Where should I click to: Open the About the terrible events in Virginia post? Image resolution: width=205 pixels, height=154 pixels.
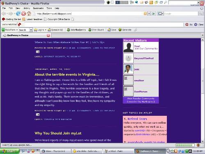point(67,74)
